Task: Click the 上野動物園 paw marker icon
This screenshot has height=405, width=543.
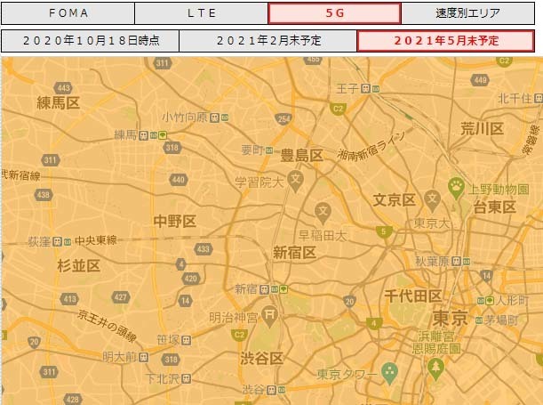Action: click(456, 188)
